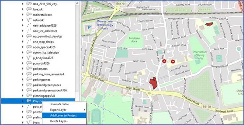The width and height of the screenshot is (244, 125).
Task: Click the left red hospital cross marker on map
Action: click(x=164, y=61)
